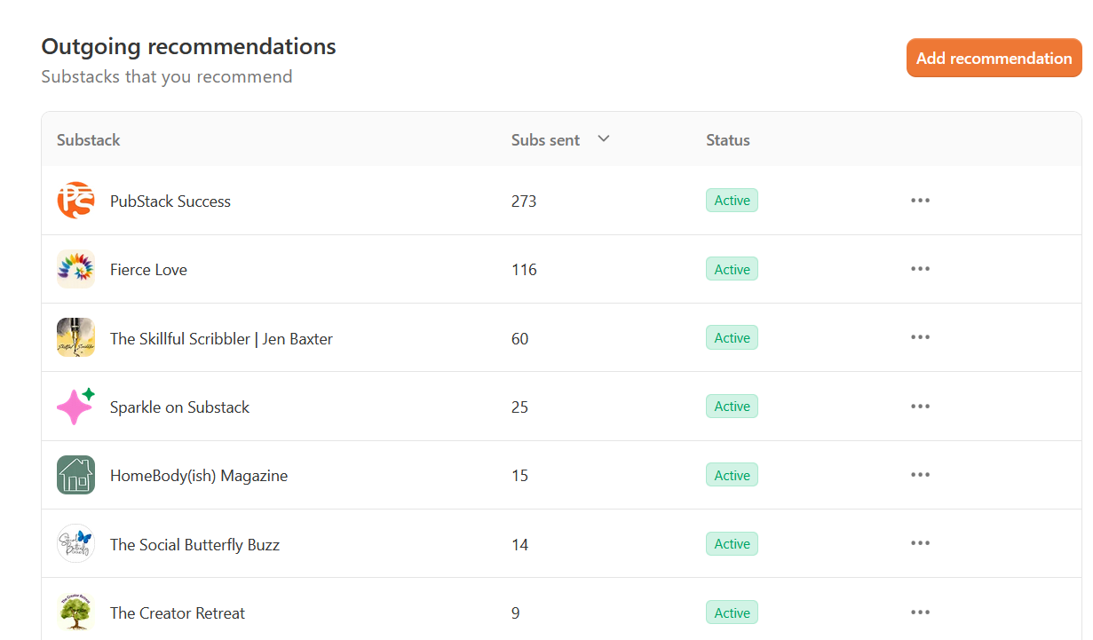The height and width of the screenshot is (640, 1093).
Task: Click The Creator Retreat tree icon
Action: pos(75,612)
